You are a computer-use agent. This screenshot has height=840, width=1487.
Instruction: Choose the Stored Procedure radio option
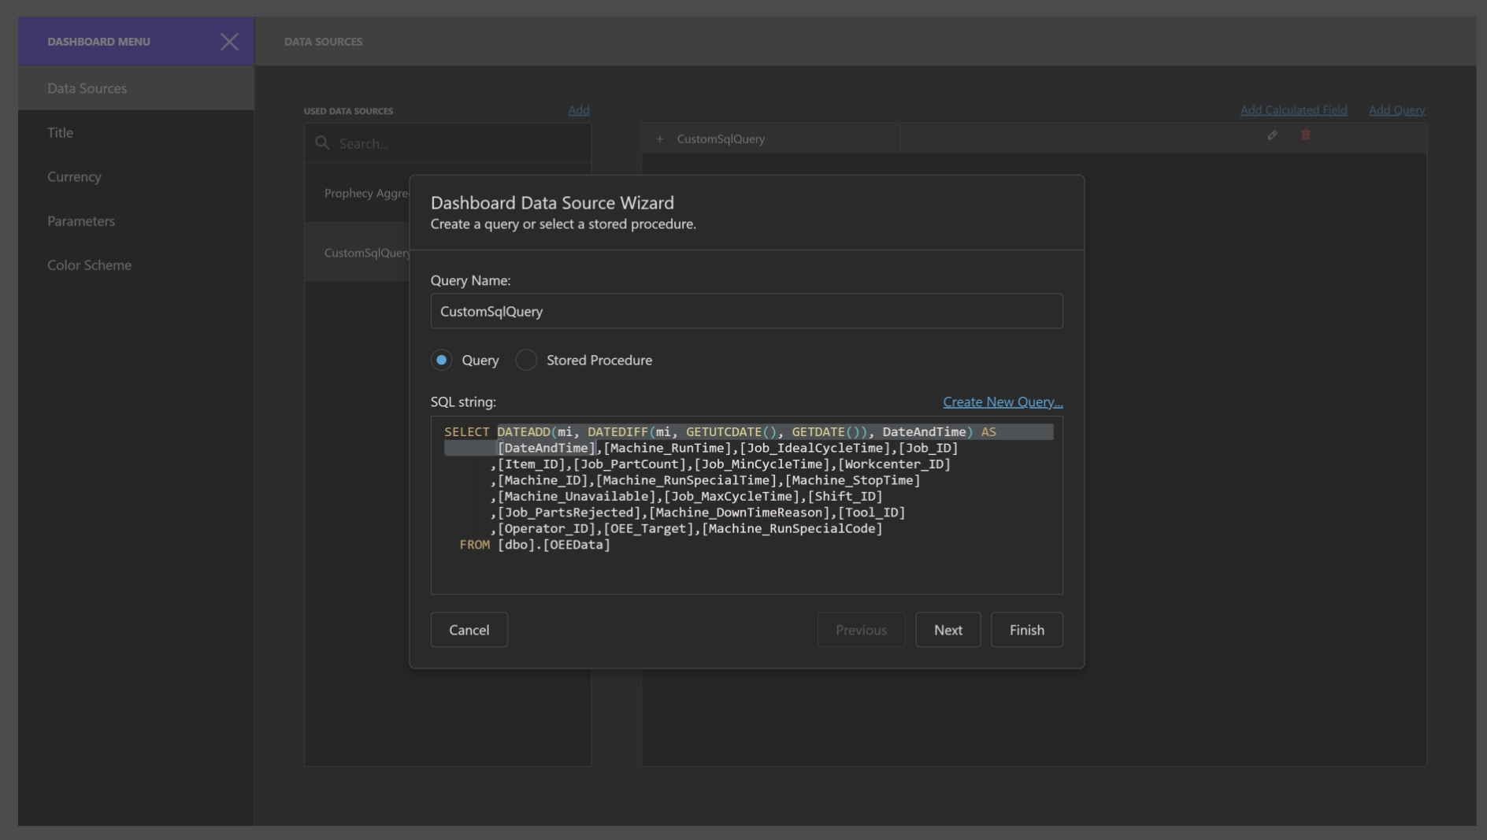pyautogui.click(x=526, y=361)
